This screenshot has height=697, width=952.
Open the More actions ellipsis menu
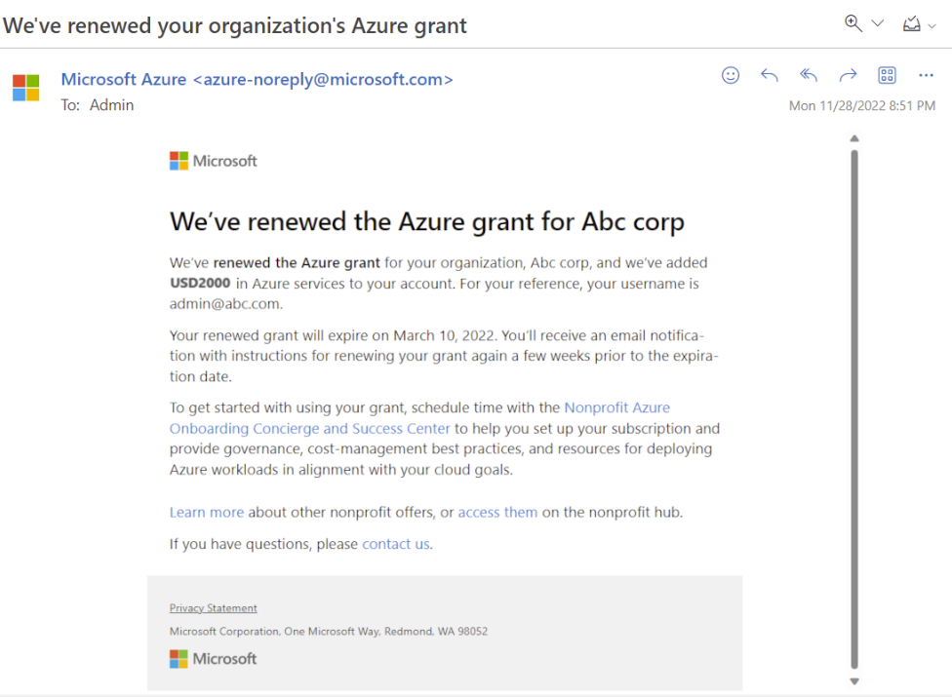point(926,75)
